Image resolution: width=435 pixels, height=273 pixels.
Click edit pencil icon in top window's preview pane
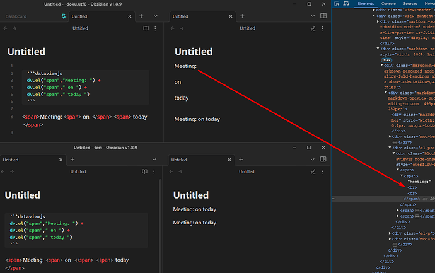click(x=313, y=28)
